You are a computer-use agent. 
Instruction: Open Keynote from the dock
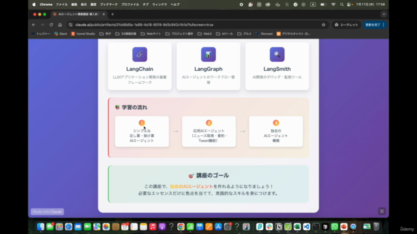[x=199, y=227]
